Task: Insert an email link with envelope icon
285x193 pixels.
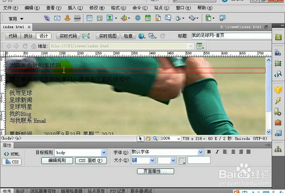Action: tap(57, 18)
